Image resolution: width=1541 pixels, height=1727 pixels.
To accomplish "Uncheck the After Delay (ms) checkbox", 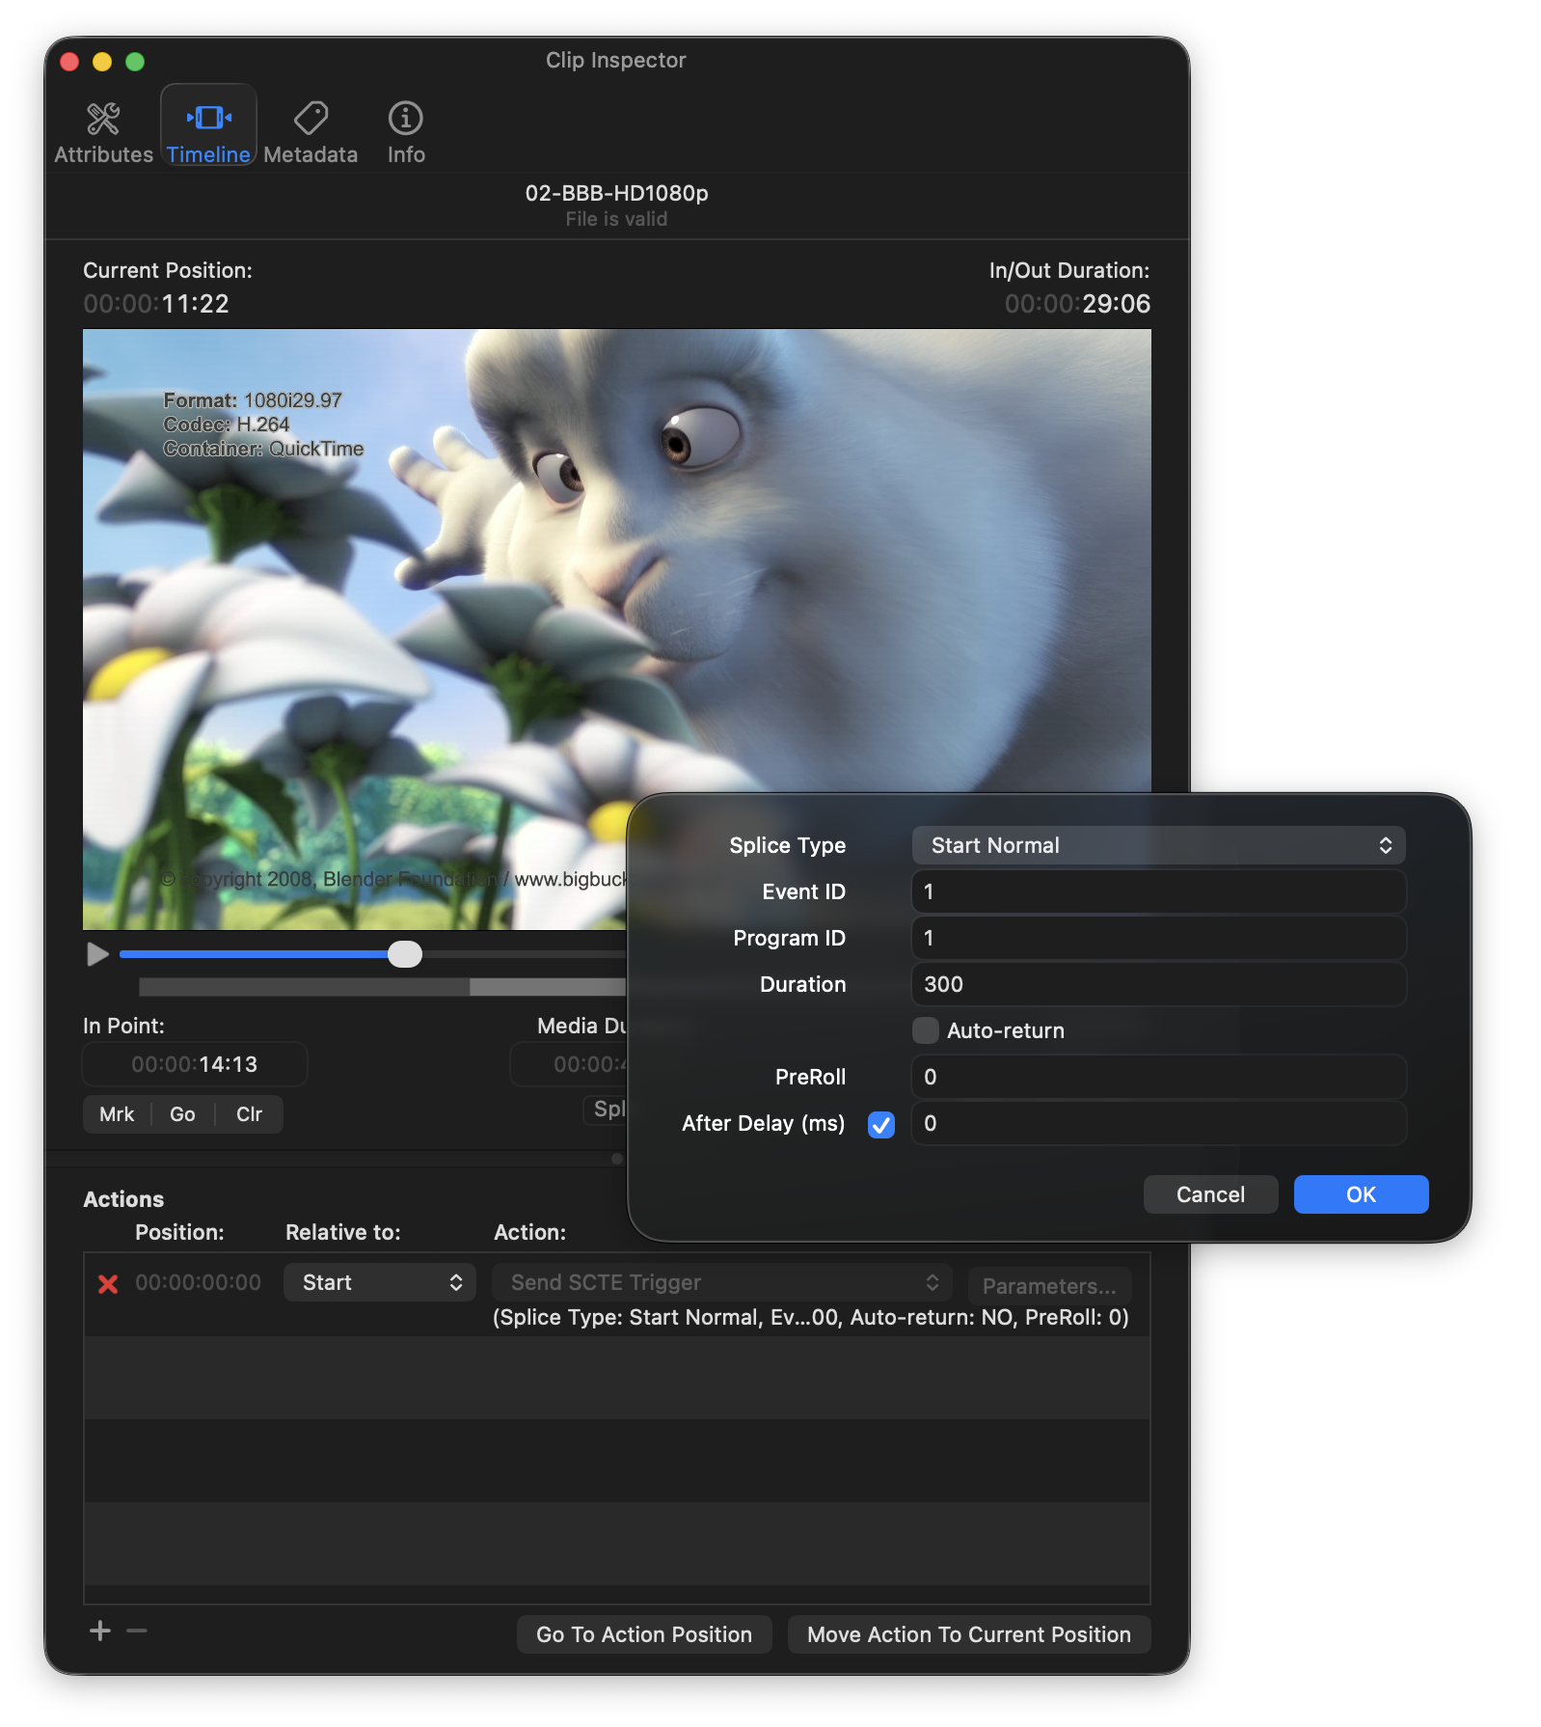I will pyautogui.click(x=880, y=1124).
